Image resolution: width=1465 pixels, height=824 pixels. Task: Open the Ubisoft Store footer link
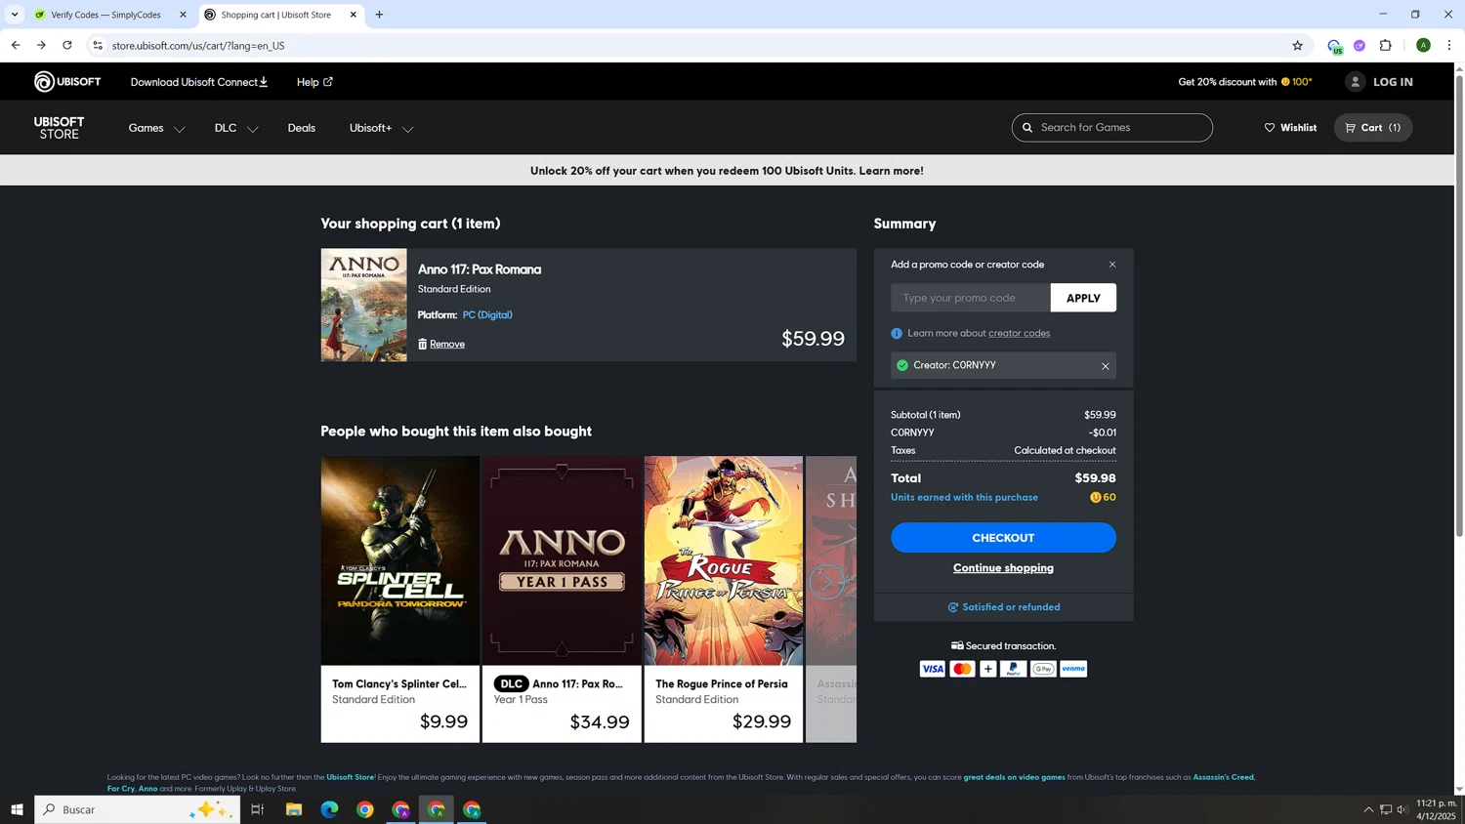[350, 777]
